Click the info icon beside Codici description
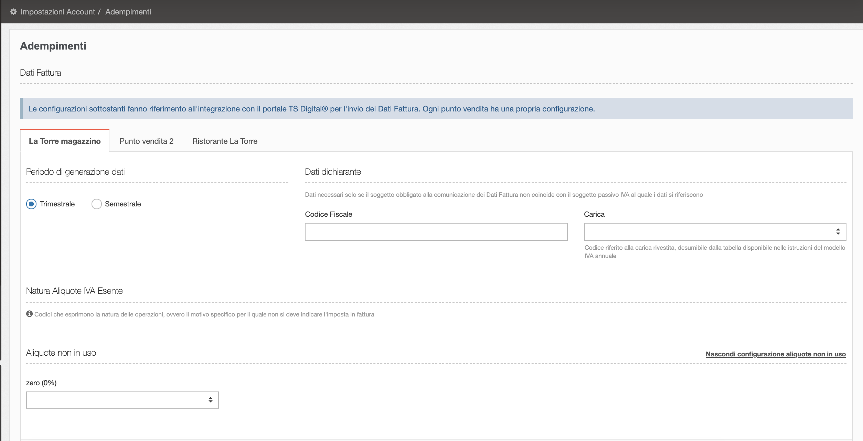Screen dimensions: 863x441 click(30, 314)
